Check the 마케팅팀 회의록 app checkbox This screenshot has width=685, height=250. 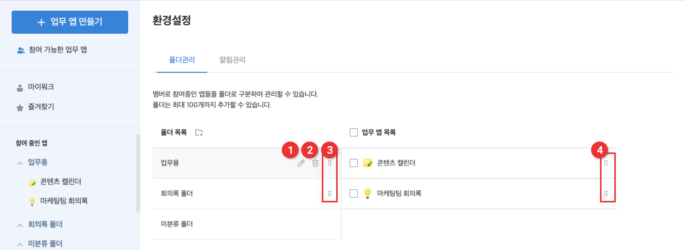tap(353, 193)
